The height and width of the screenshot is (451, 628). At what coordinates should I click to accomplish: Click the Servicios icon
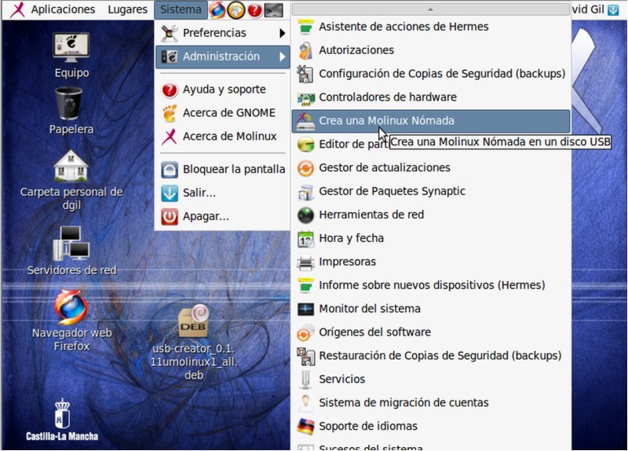[x=305, y=379]
